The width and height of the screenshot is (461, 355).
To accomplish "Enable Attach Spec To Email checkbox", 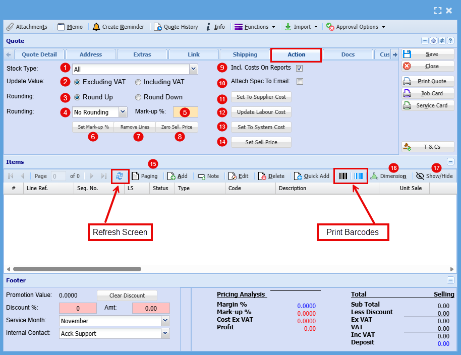I will click(x=300, y=81).
